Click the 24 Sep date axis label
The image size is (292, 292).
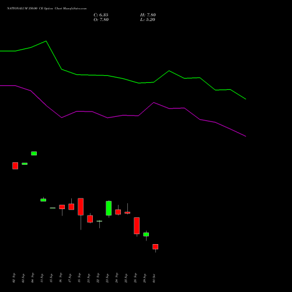click(x=117, y=277)
